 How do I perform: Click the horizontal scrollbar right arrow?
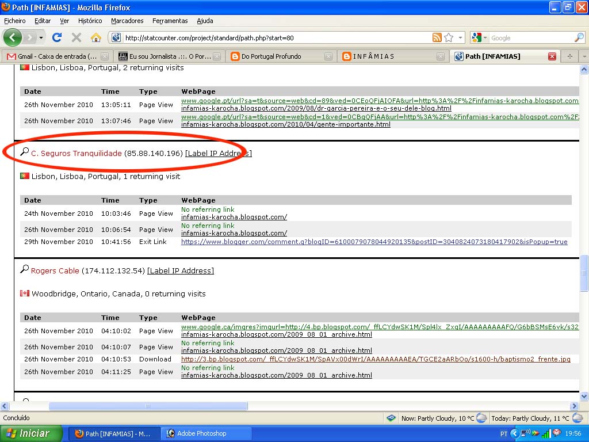574,406
